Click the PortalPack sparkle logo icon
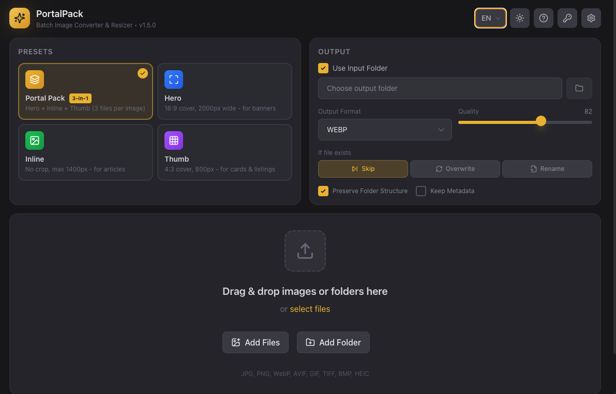Screen dimensions: 616x394 pos(19,18)
